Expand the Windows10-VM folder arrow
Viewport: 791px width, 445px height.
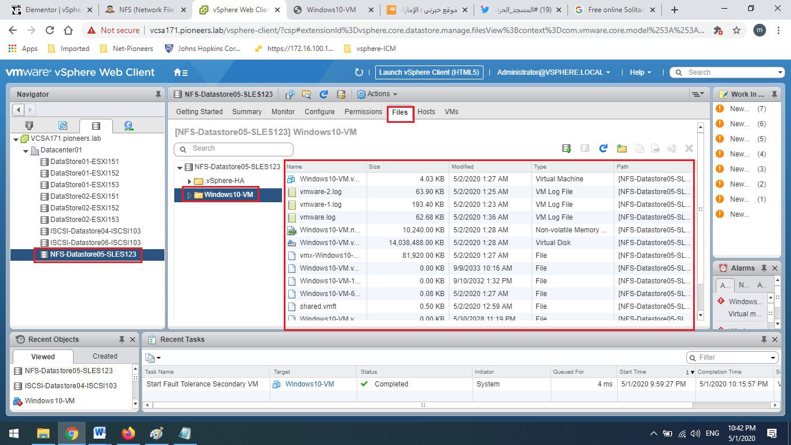click(x=189, y=195)
